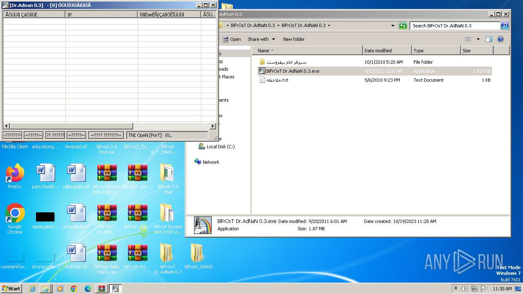
Task: Select the staffball.rtf document icon
Action: pyautogui.click(x=76, y=256)
